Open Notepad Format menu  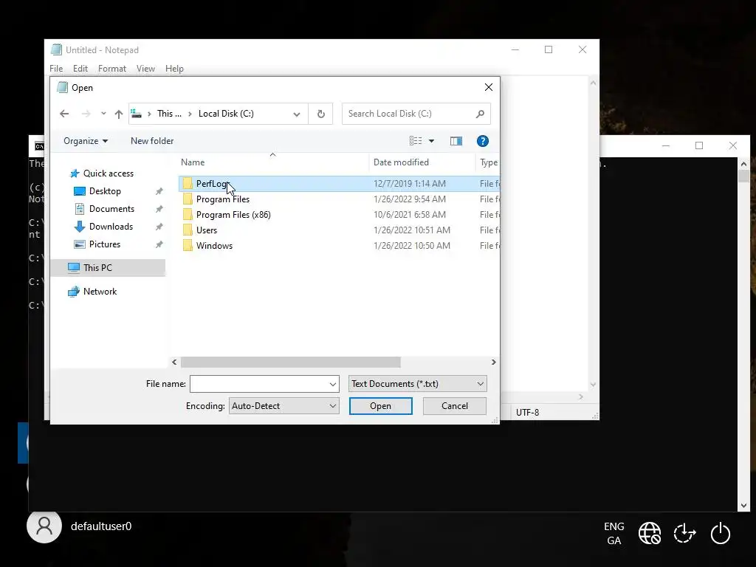(112, 69)
